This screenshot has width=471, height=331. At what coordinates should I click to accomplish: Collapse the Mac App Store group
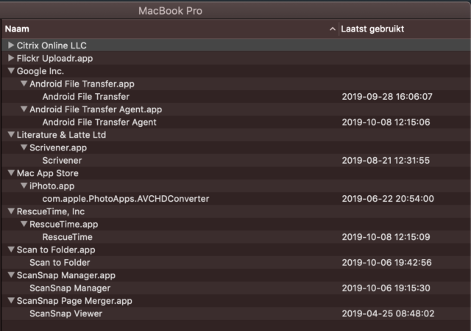pyautogui.click(x=11, y=173)
